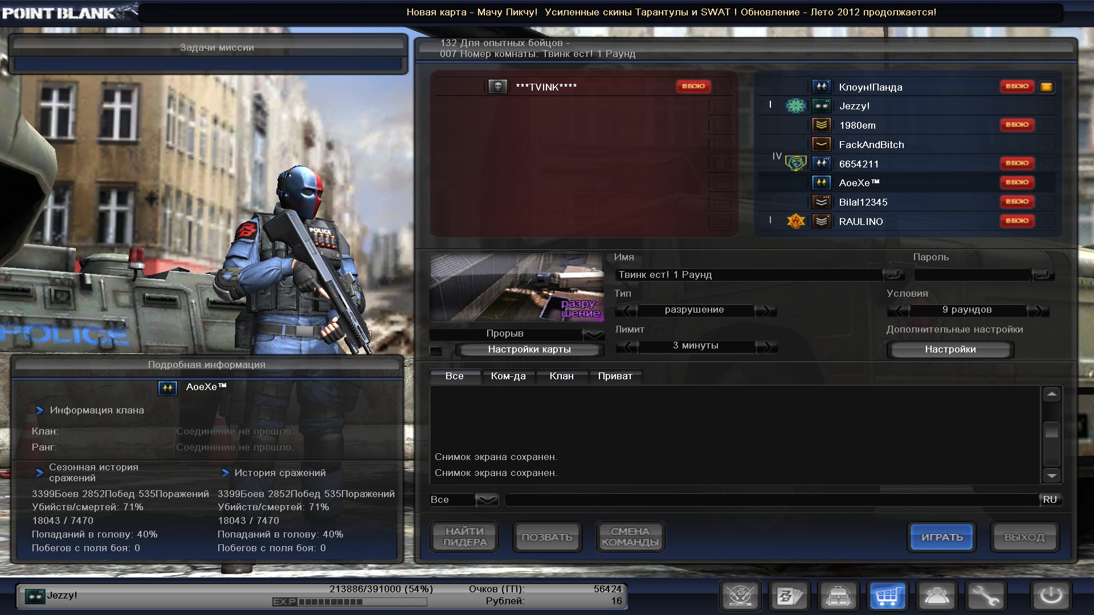Open the Прорыв map dropdown
The image size is (1094, 615).
pyautogui.click(x=594, y=334)
